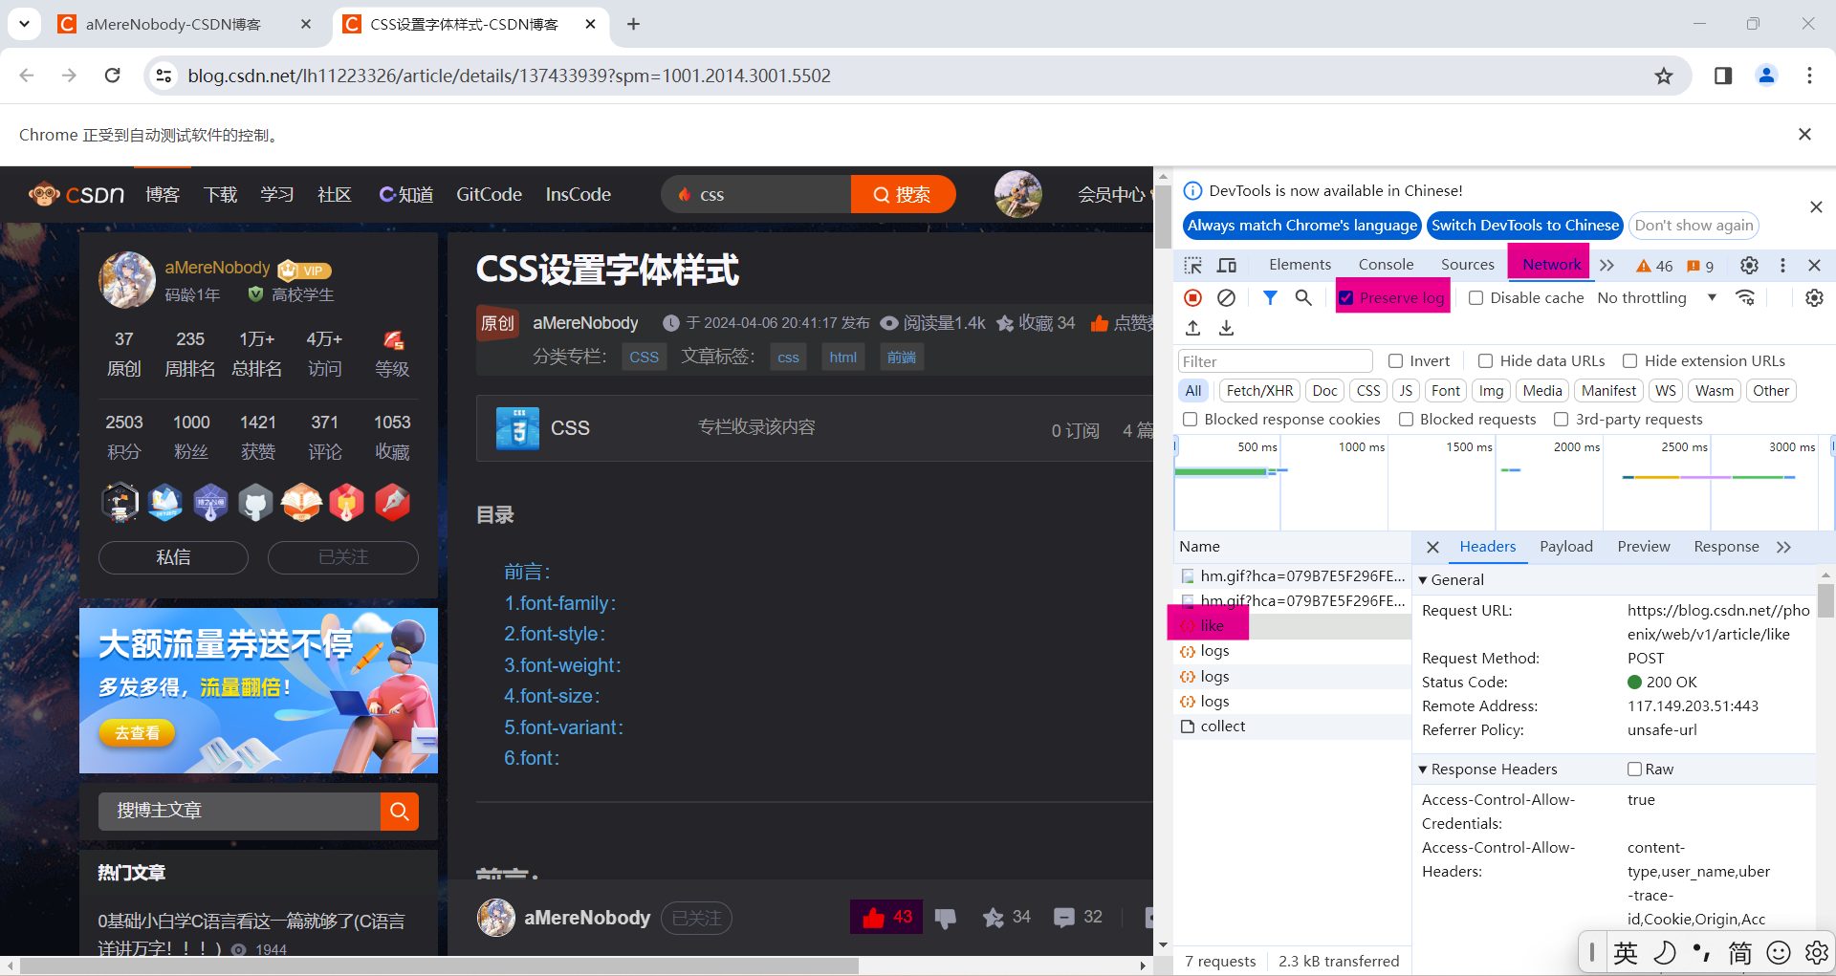Enable Hide data URLs
Image resolution: width=1836 pixels, height=976 pixels.
[x=1485, y=361]
